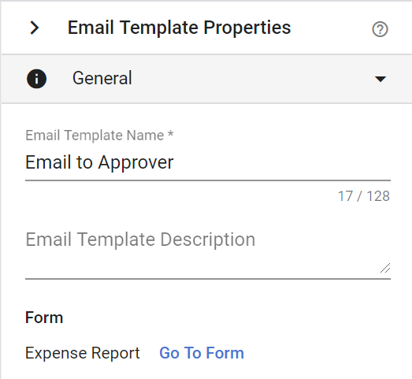412x379 pixels.
Task: Follow the Go To Form link
Action: click(202, 353)
